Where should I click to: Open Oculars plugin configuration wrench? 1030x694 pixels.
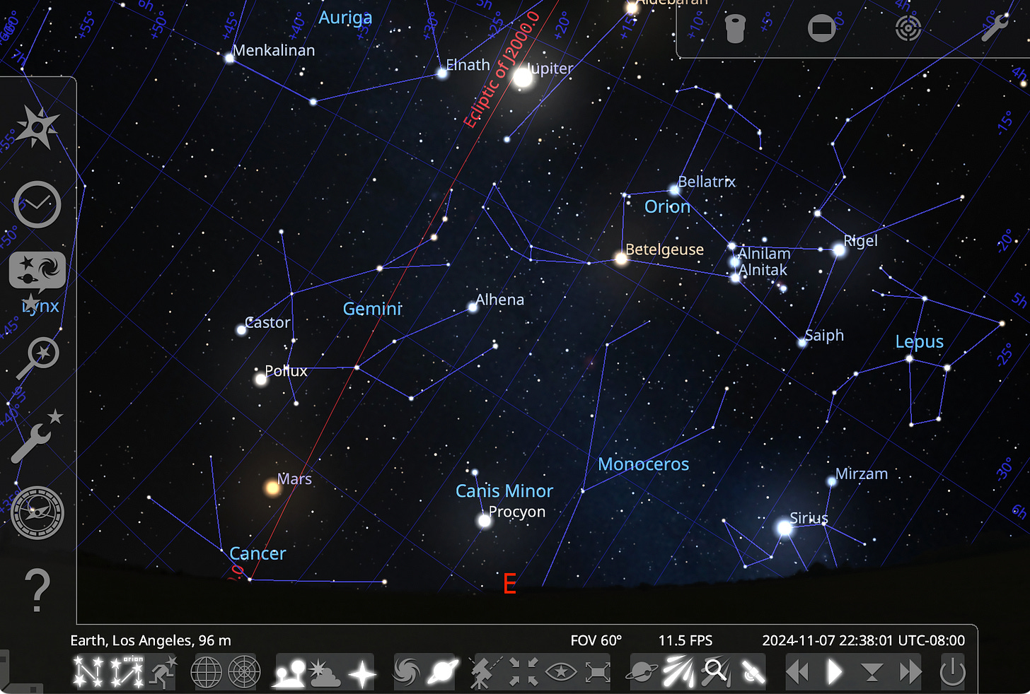pos(995,28)
